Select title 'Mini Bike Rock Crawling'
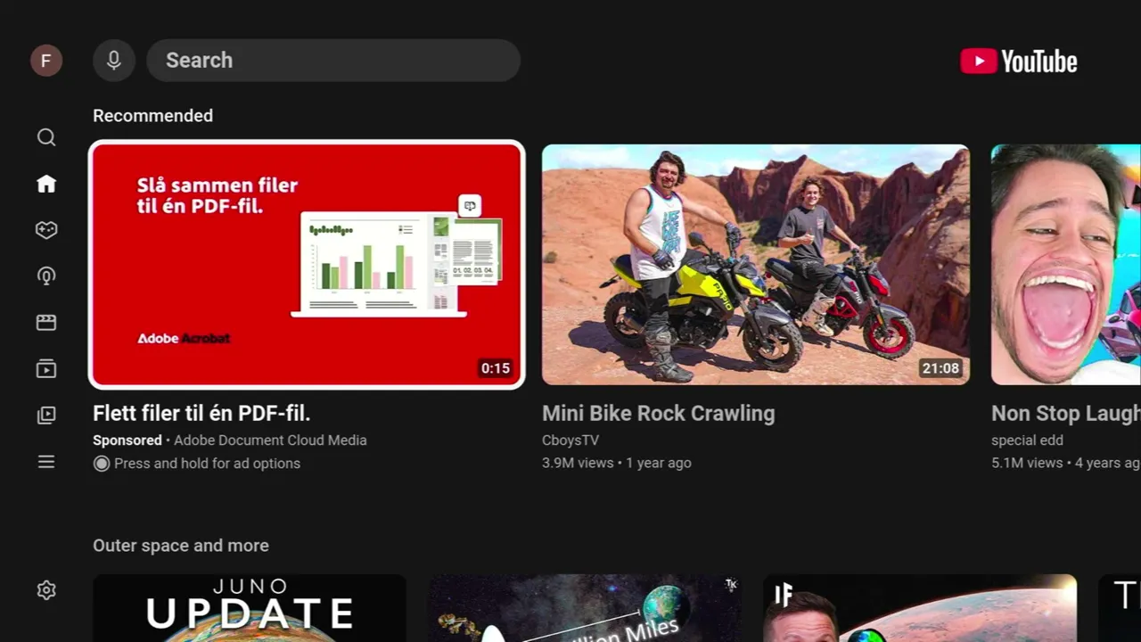 click(x=659, y=414)
